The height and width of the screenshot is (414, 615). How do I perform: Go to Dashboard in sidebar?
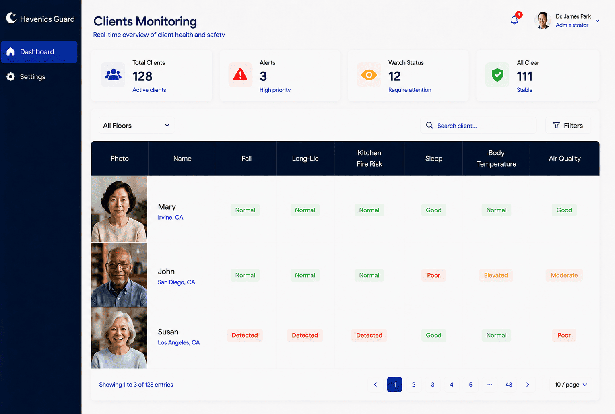pos(39,51)
